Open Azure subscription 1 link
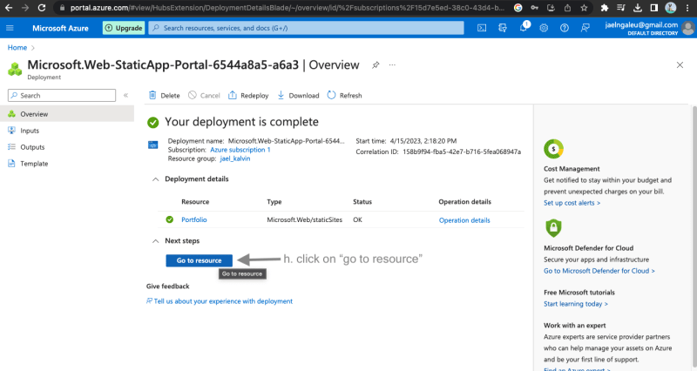The height and width of the screenshot is (371, 697). click(x=240, y=150)
